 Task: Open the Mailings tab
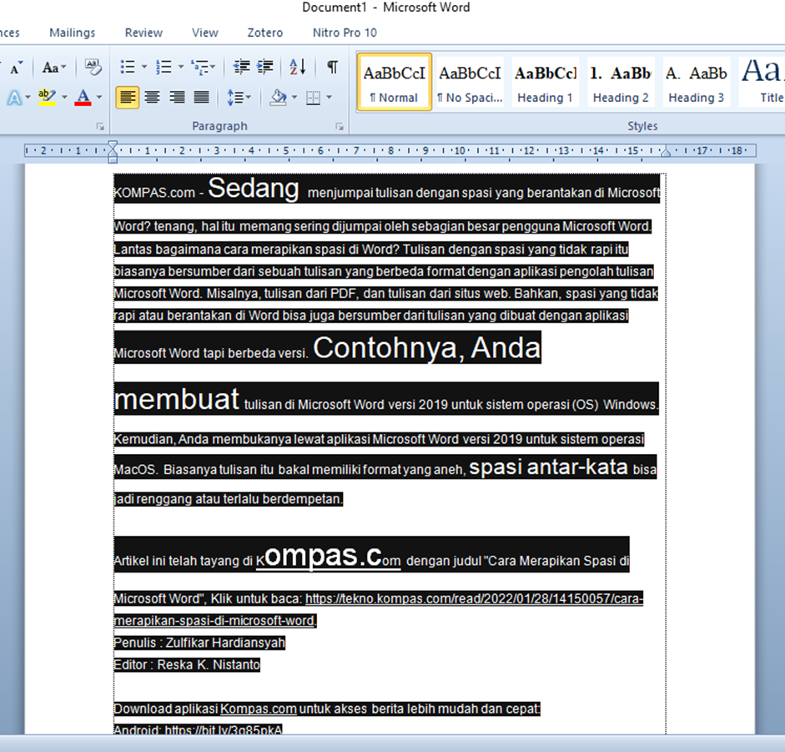coord(72,33)
